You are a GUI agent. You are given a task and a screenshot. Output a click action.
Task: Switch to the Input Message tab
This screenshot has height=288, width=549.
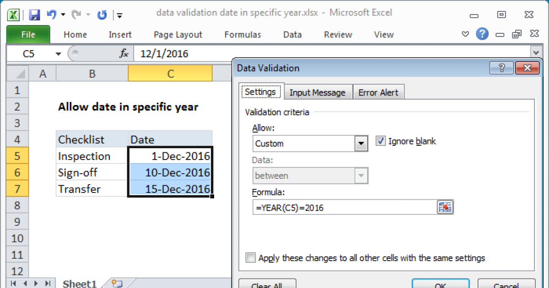(x=318, y=92)
